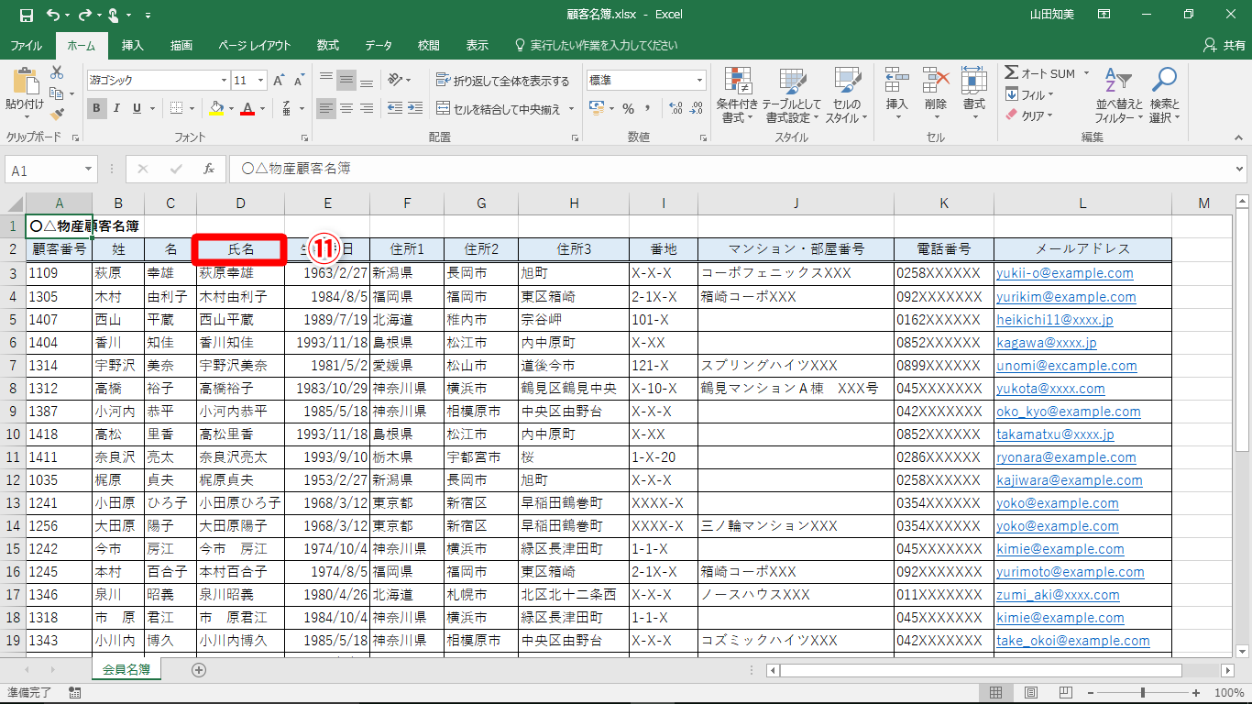This screenshot has height=704, width=1252.
Task: Switch to the データ tab
Action: click(x=379, y=45)
